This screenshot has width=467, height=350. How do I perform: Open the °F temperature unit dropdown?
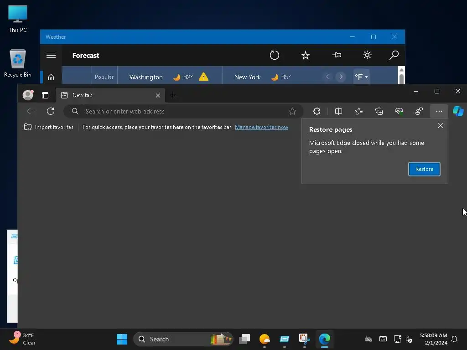361,77
